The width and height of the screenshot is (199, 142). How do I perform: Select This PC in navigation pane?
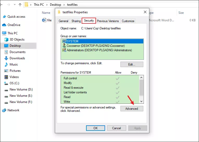coord(12,33)
